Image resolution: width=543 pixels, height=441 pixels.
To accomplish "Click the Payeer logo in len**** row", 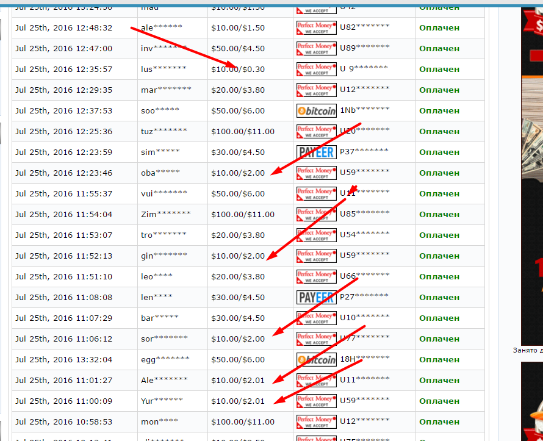I will (x=316, y=297).
